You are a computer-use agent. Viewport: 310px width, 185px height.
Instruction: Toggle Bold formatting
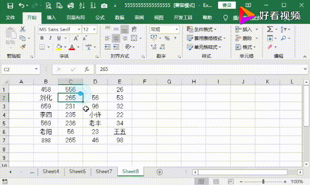(42, 38)
